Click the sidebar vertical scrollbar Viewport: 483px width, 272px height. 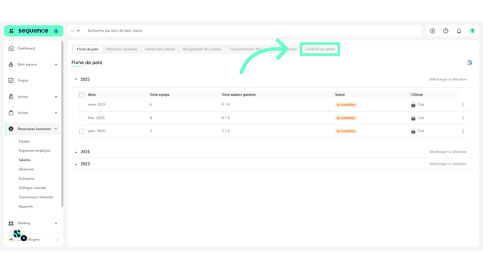pyautogui.click(x=62, y=124)
